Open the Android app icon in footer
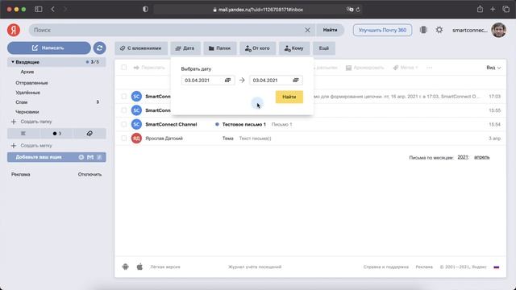Viewport: 516px width, 290px height. coord(126,267)
